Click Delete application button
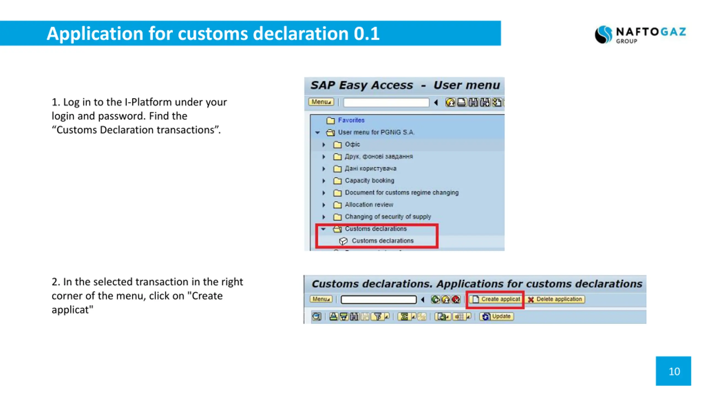The width and height of the screenshot is (705, 396). tap(555, 299)
